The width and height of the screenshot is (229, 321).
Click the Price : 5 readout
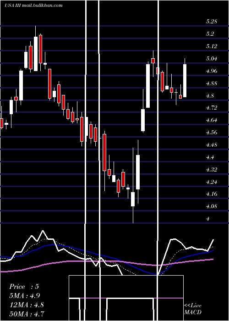[24, 287]
